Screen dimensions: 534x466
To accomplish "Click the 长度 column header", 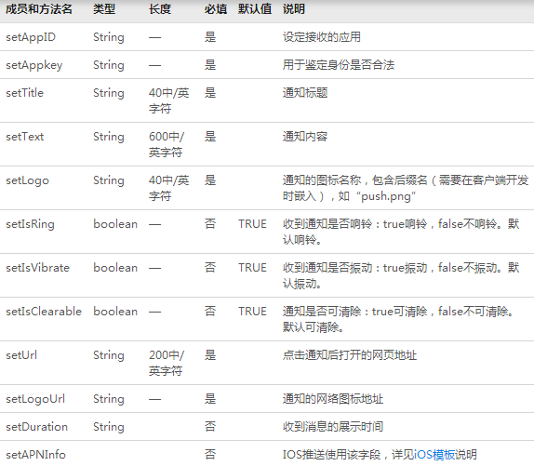I will pyautogui.click(x=160, y=9).
